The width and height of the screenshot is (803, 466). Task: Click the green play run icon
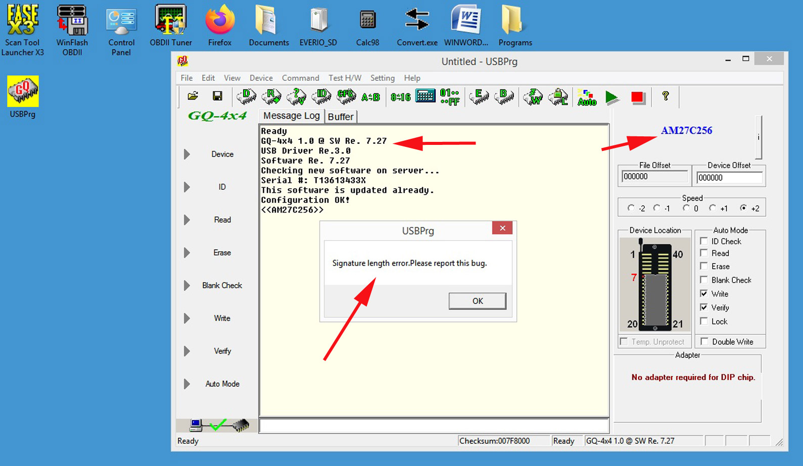pos(611,97)
